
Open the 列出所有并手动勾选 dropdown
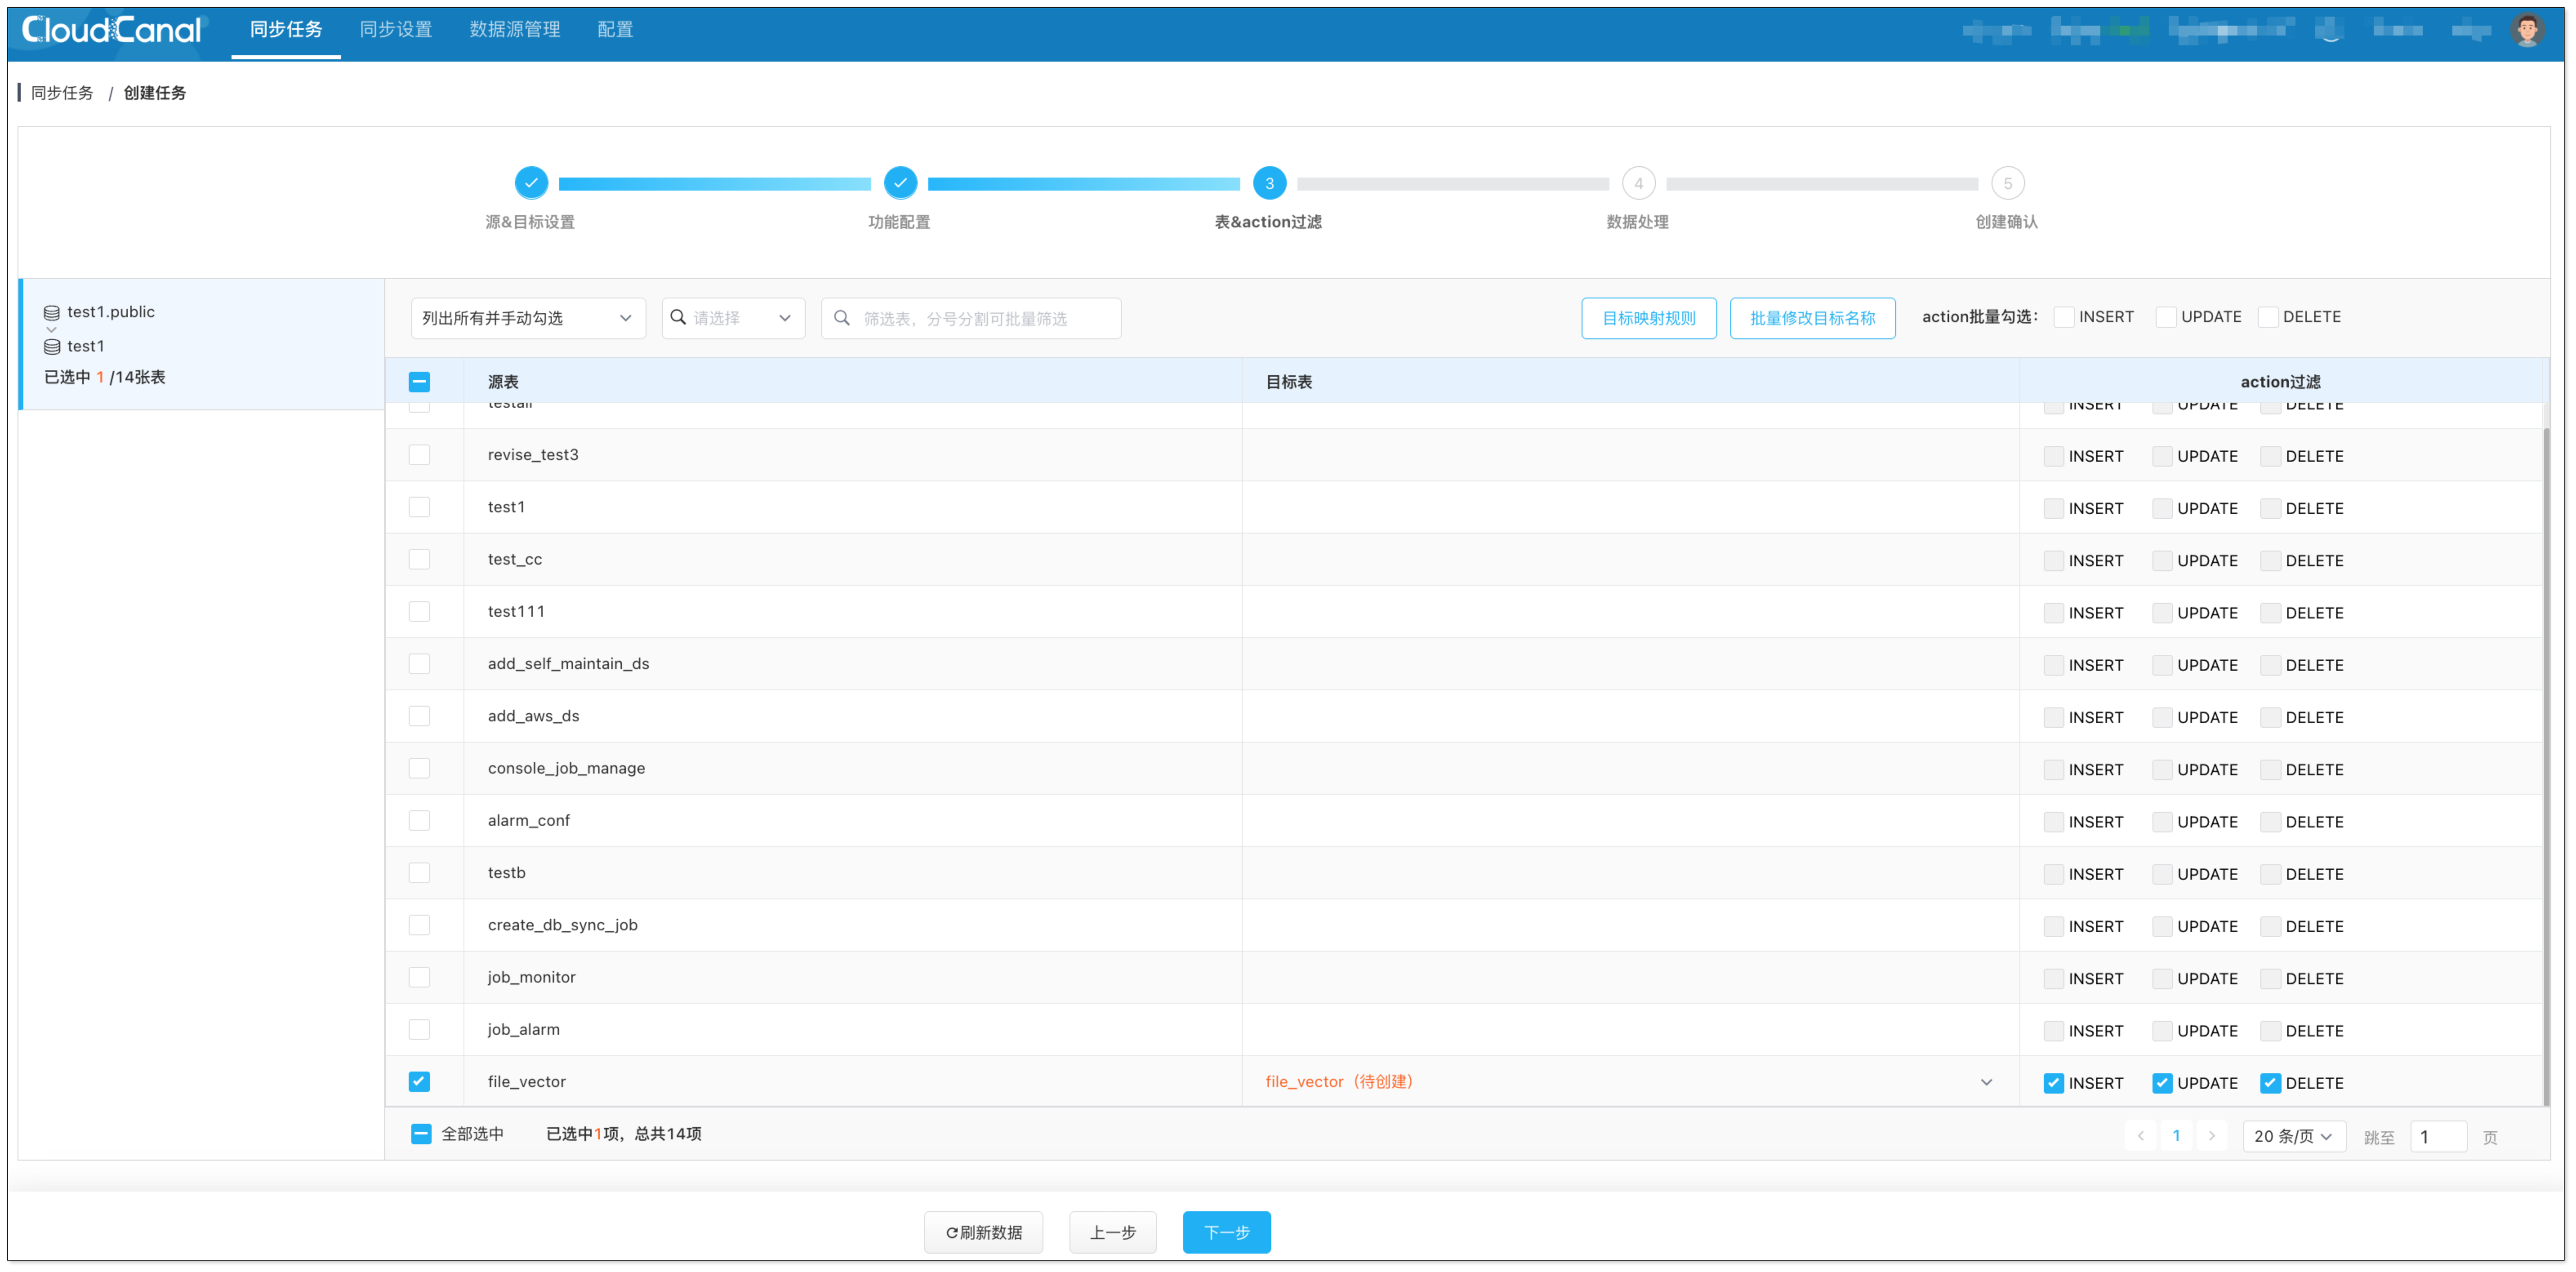527,318
